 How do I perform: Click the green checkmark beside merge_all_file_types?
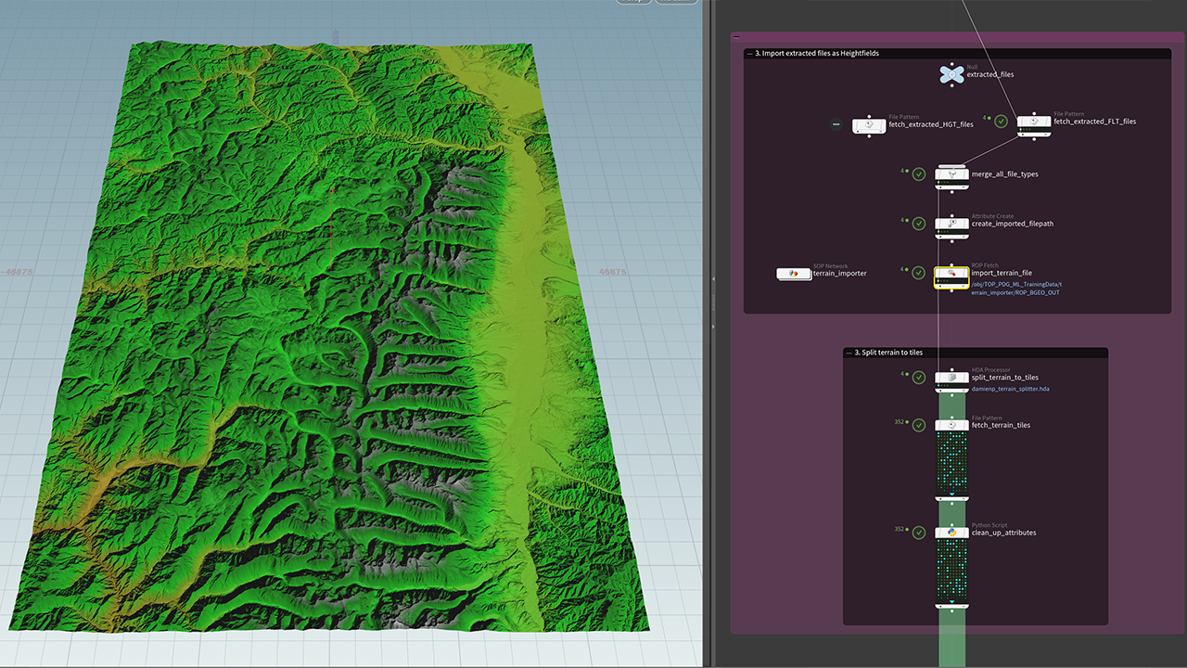[918, 174]
